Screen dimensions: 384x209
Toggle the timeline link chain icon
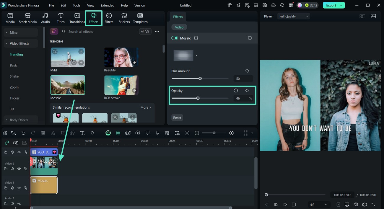7,143
